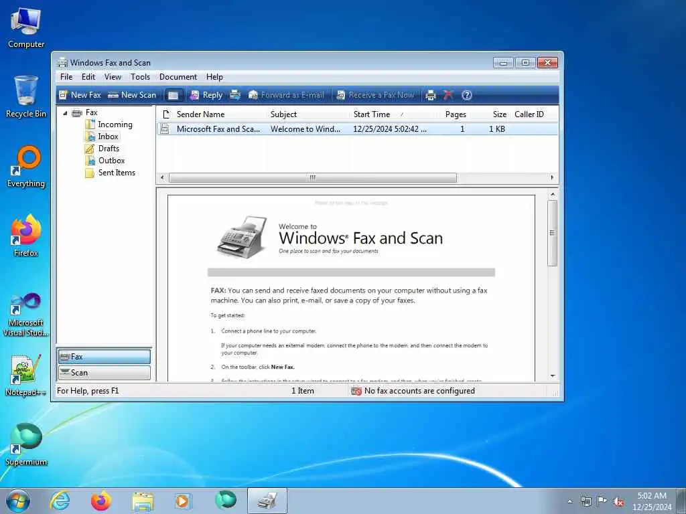Click the message list scroll right arrow

click(x=552, y=177)
